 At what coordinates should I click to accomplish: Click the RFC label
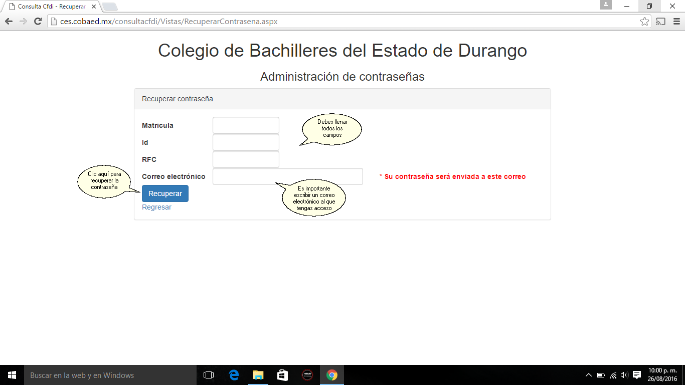point(149,159)
